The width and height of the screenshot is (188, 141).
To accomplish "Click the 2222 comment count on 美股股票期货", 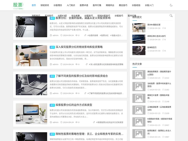I will pos(167,78).
